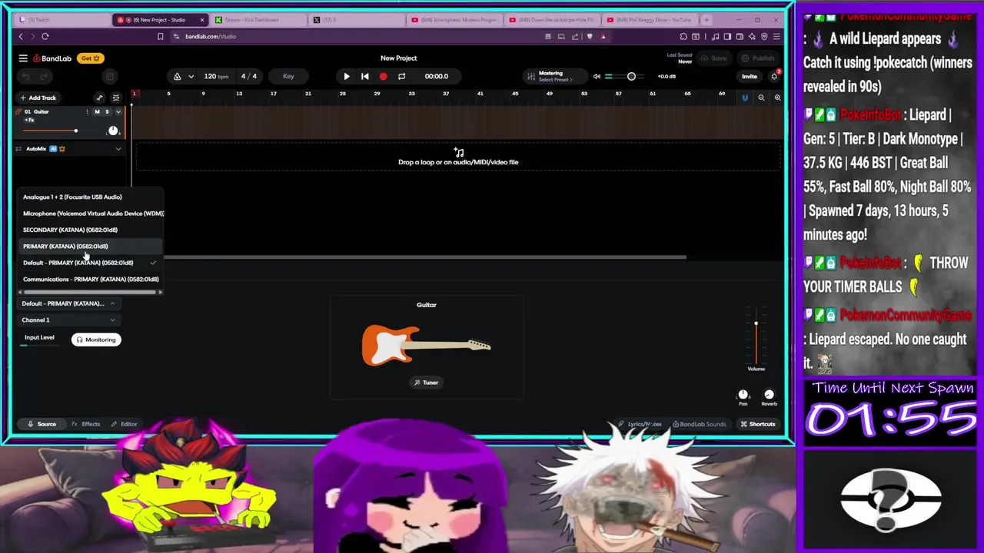Switch to the Source tab
The image size is (984, 553).
click(42, 424)
